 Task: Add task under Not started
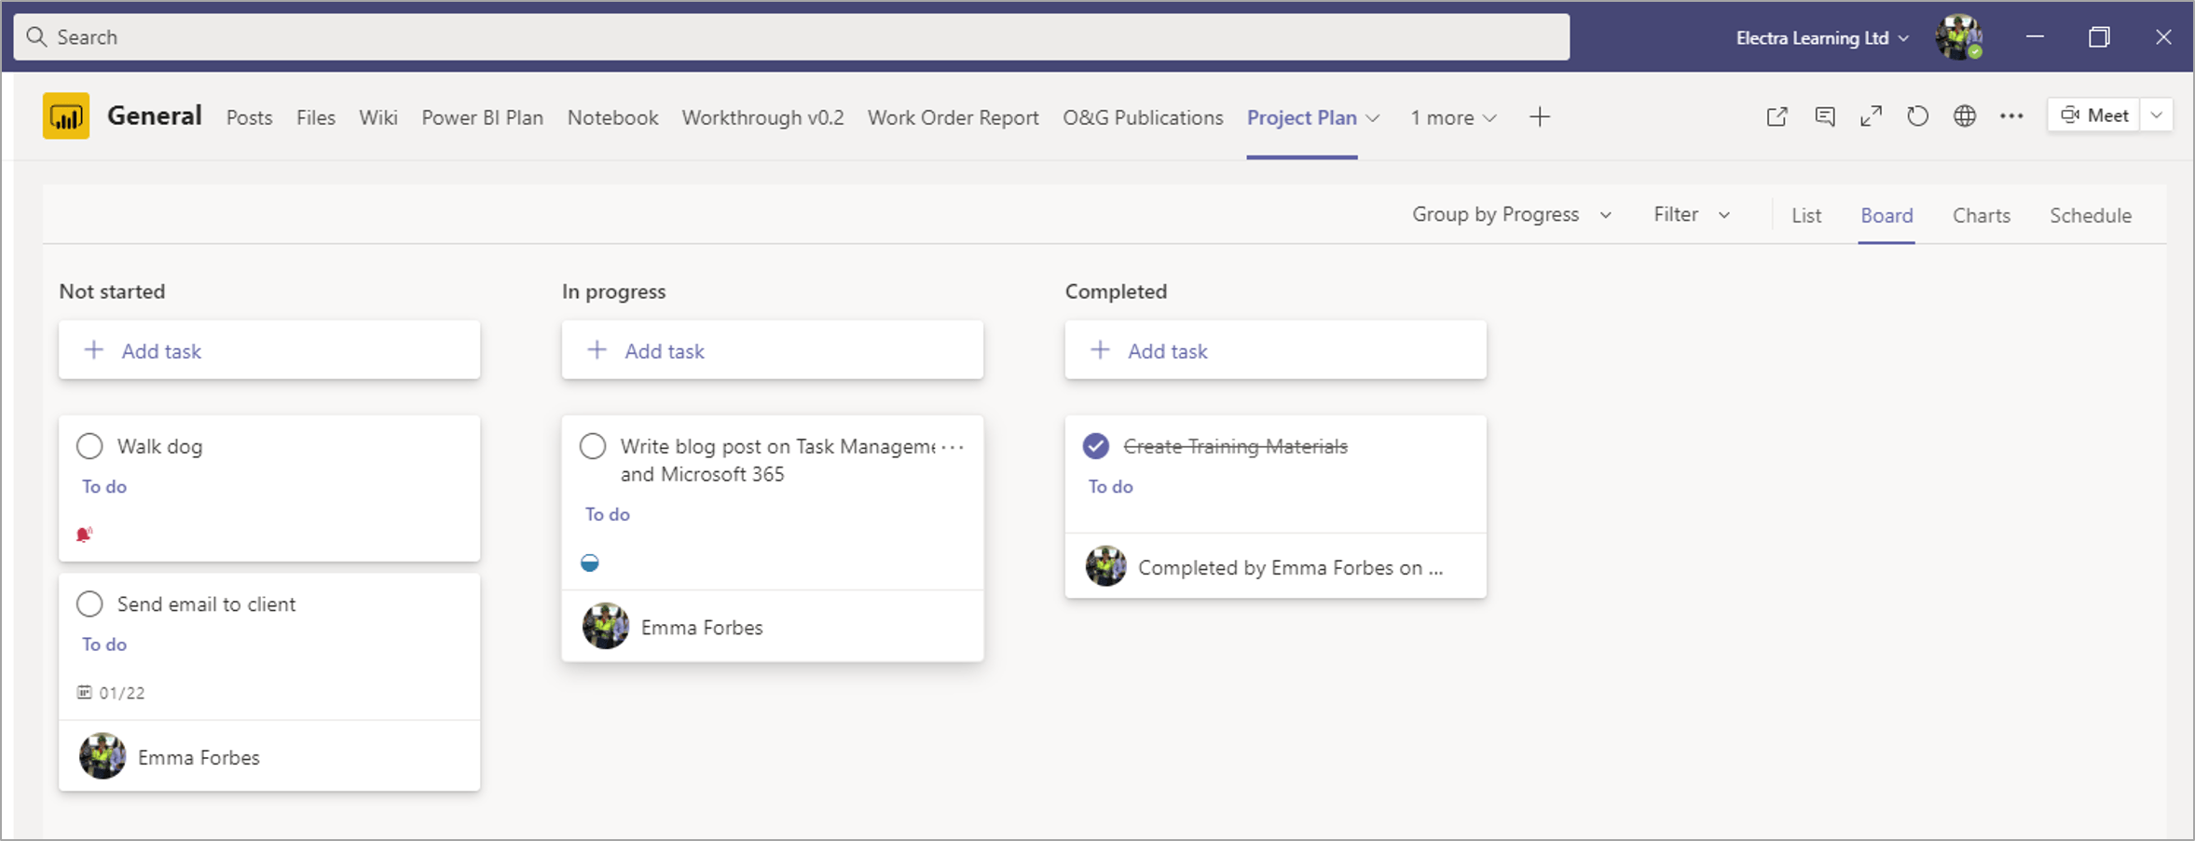pyautogui.click(x=269, y=350)
